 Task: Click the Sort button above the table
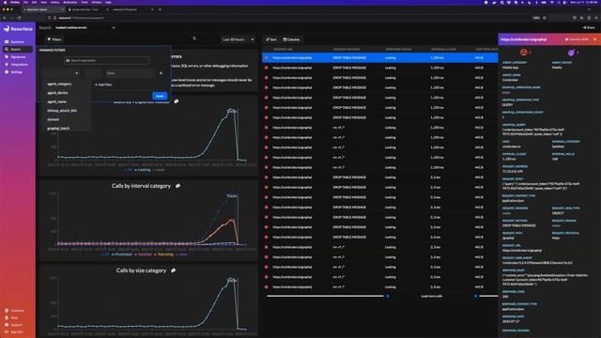[x=271, y=39]
